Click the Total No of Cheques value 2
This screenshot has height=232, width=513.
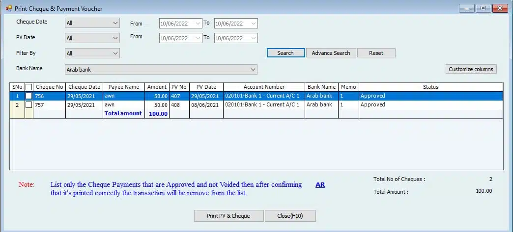(x=491, y=179)
